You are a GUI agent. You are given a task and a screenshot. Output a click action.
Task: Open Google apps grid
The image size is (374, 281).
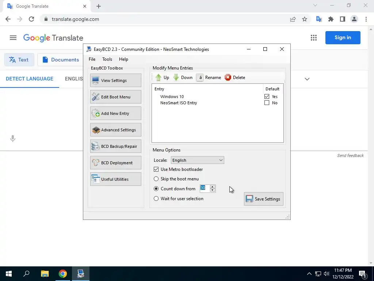(x=314, y=38)
